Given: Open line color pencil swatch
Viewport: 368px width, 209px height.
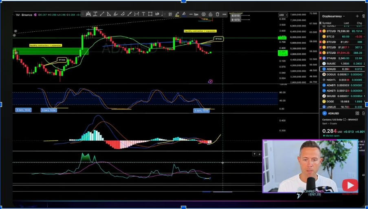Looking at the screenshot, I should (177, 14).
